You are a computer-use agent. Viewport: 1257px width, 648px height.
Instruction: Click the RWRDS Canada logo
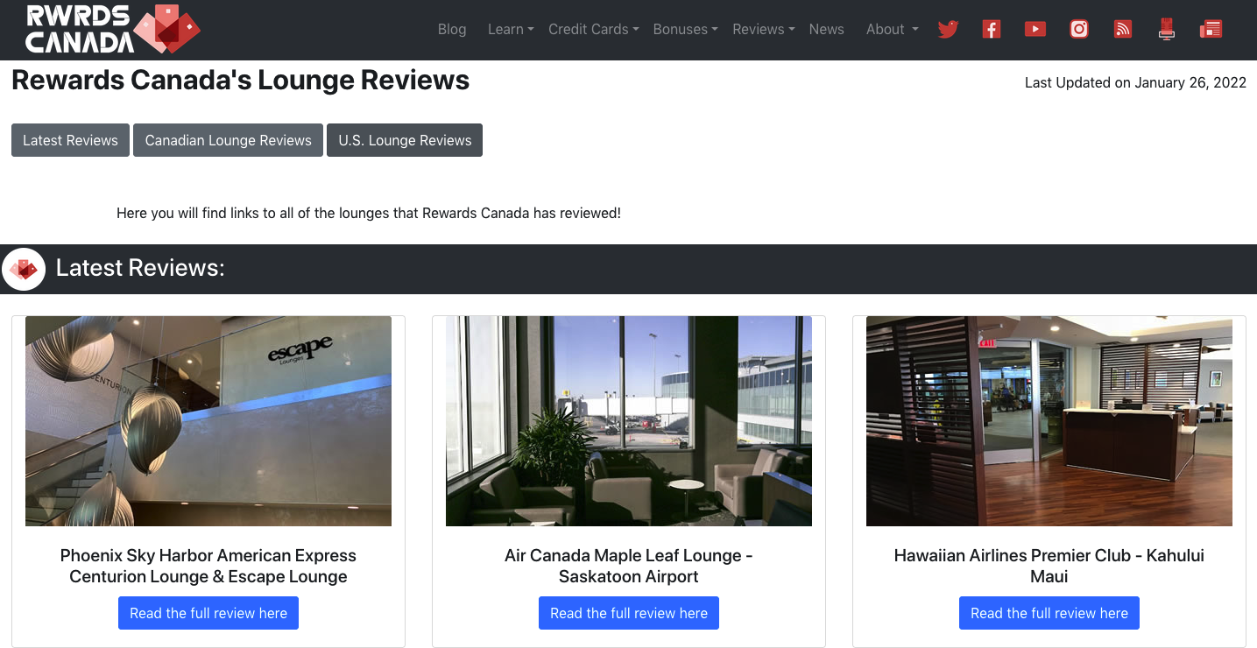pyautogui.click(x=112, y=29)
